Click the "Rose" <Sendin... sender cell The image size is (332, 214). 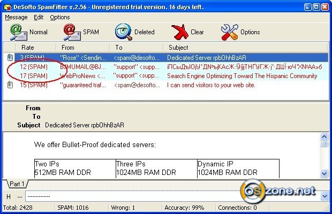coord(83,58)
